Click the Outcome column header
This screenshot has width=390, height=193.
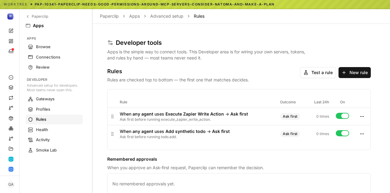point(288,102)
